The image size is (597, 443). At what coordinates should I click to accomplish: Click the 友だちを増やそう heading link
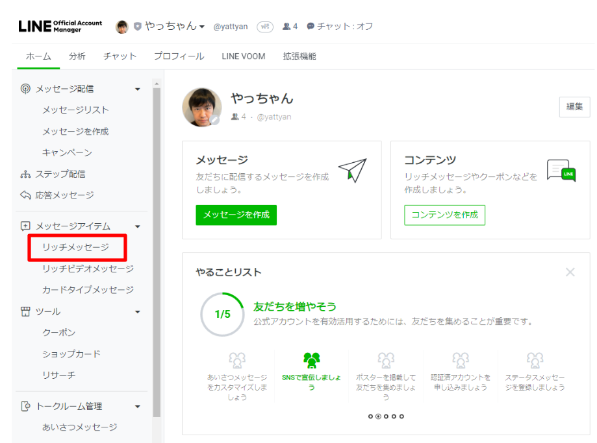click(295, 307)
